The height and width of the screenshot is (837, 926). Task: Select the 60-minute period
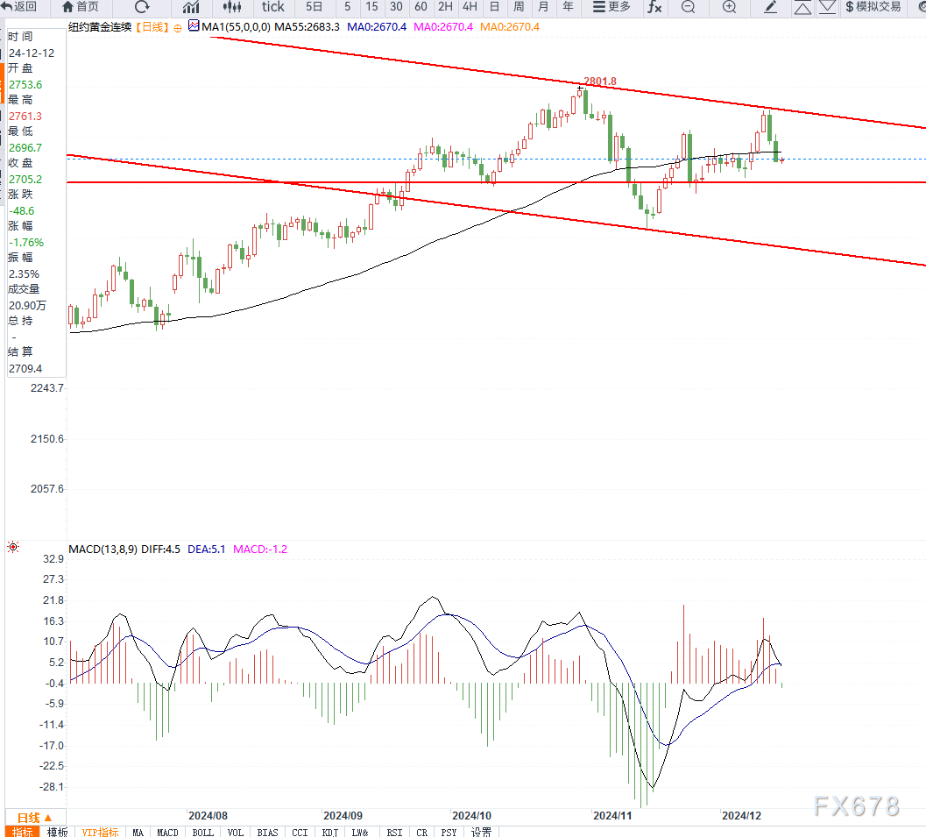[x=421, y=6]
